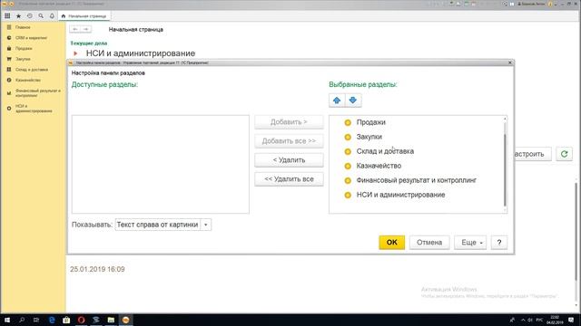This screenshot has width=581, height=326.
Task: Open Windows taskbar search
Action: pyautogui.click(x=22, y=320)
